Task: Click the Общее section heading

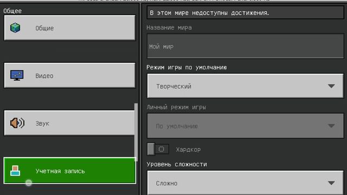Action: [12, 11]
